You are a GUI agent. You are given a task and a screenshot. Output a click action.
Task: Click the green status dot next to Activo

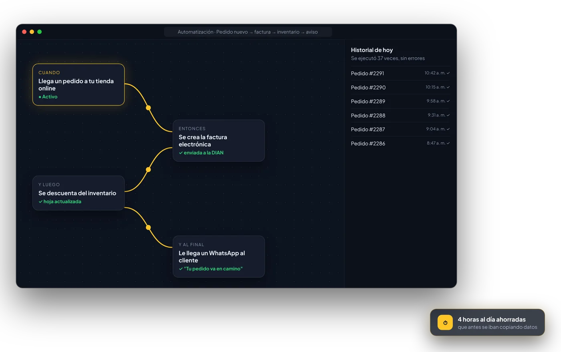point(40,97)
